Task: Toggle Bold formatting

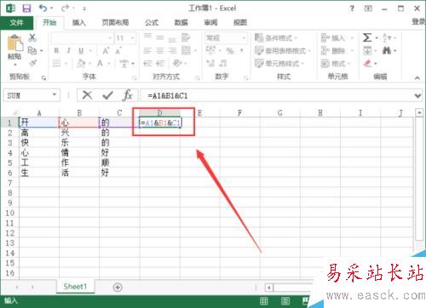Action: click(x=56, y=51)
